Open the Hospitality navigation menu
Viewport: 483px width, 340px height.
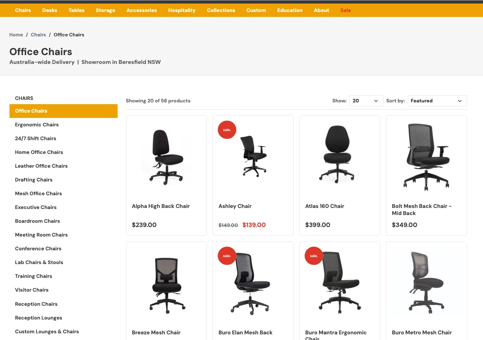coord(182,10)
